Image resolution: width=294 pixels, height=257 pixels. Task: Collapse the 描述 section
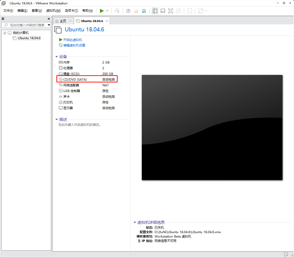[x=56, y=119]
